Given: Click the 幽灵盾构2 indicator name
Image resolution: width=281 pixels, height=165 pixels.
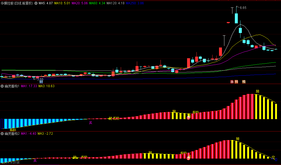Looking at the screenshot, I should coord(12,134).
